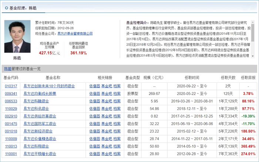Click fund manager 陈皓's portrait photo
The height and width of the screenshot is (162, 259).
[x=17, y=36]
